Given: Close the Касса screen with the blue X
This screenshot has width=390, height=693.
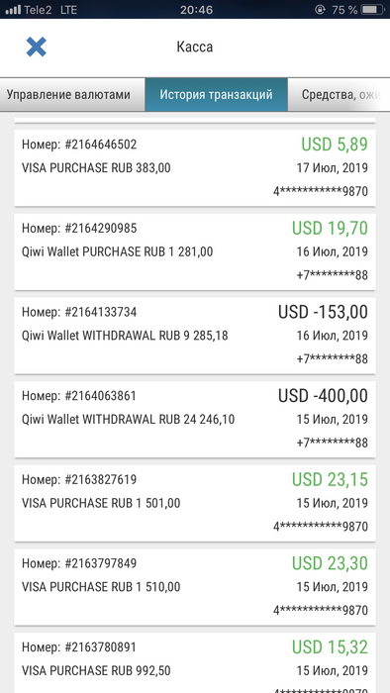Looking at the screenshot, I should [x=37, y=47].
